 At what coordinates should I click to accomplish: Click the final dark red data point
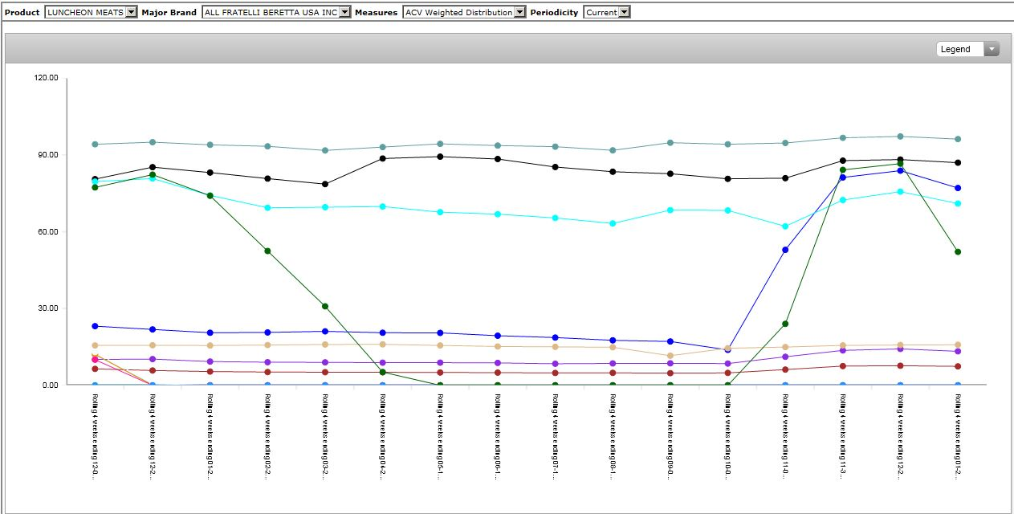957,366
